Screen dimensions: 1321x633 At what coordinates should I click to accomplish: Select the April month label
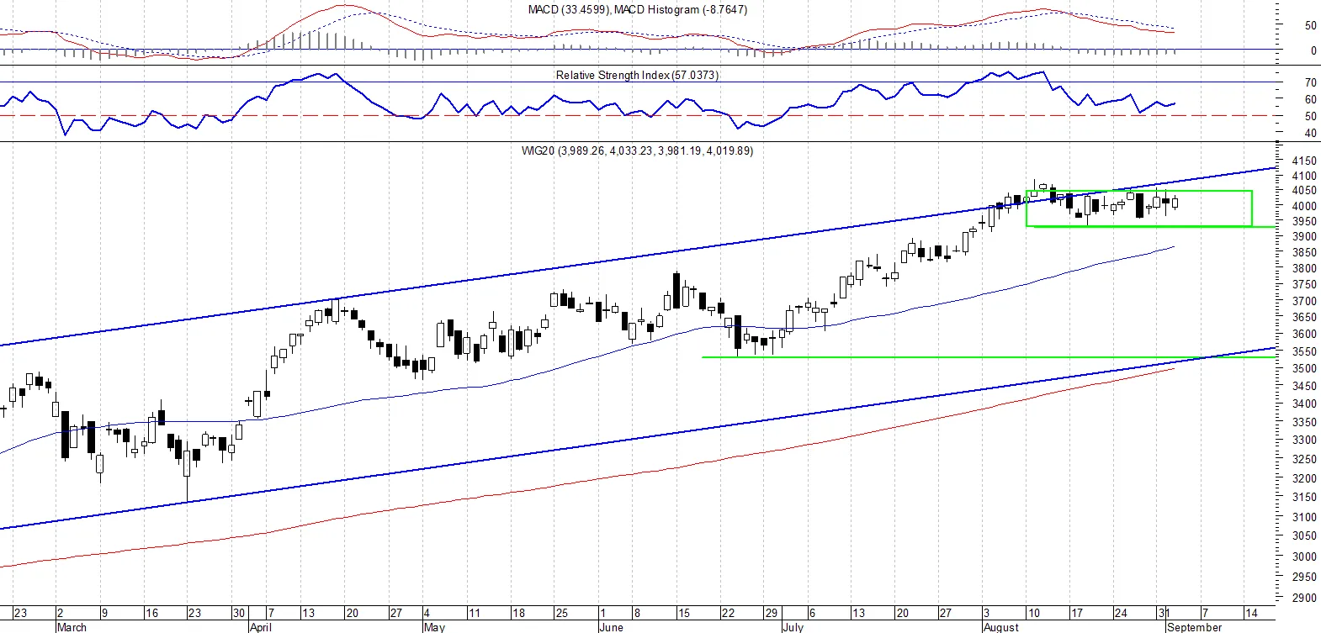coord(261,627)
